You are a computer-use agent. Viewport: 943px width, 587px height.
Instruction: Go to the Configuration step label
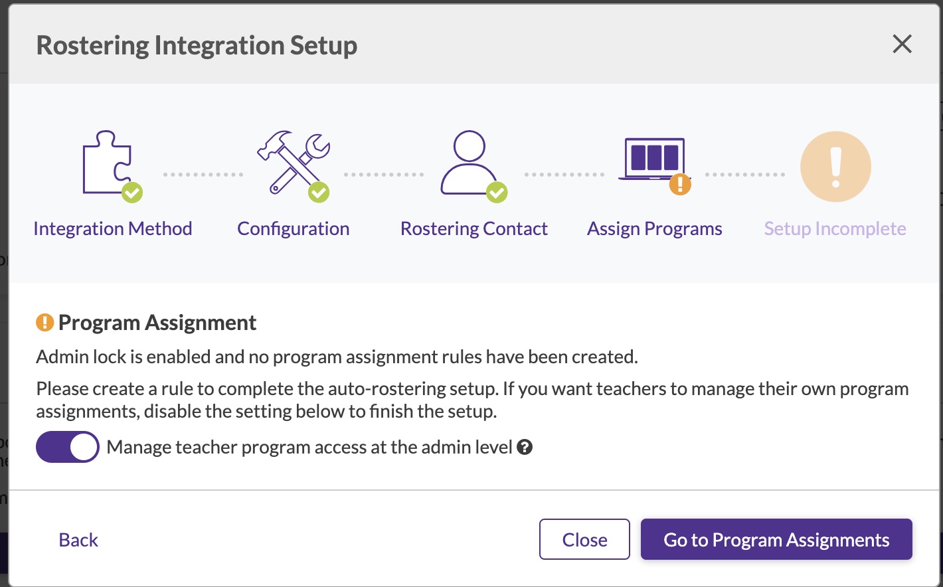click(x=294, y=229)
